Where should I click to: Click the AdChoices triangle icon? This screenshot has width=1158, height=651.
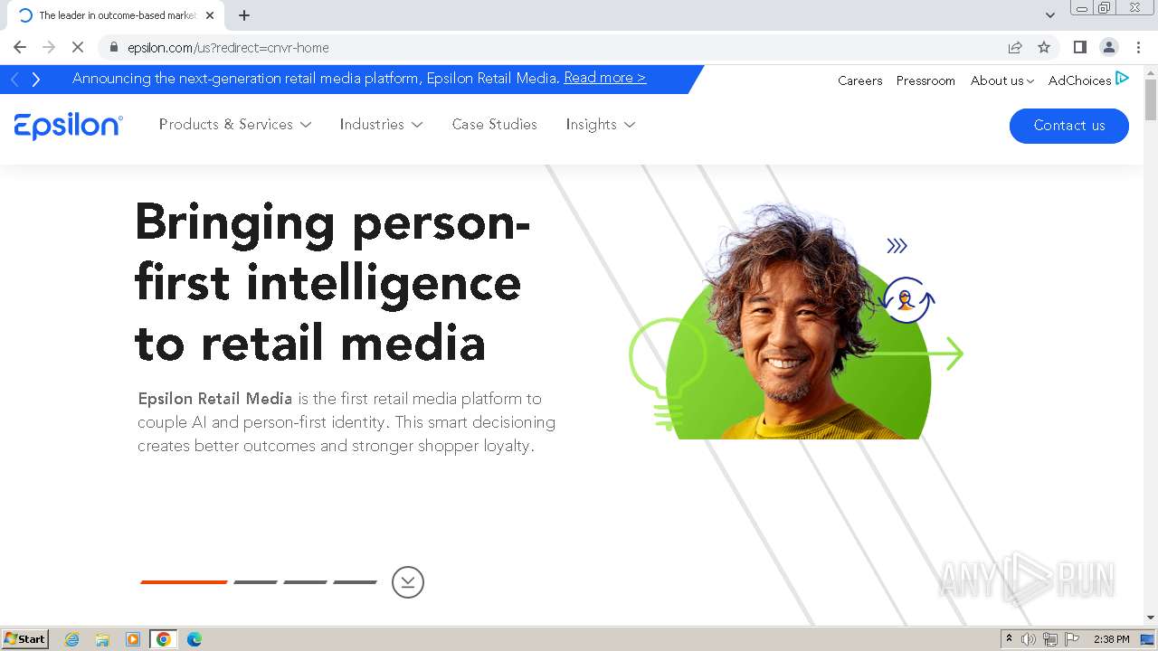click(1122, 79)
